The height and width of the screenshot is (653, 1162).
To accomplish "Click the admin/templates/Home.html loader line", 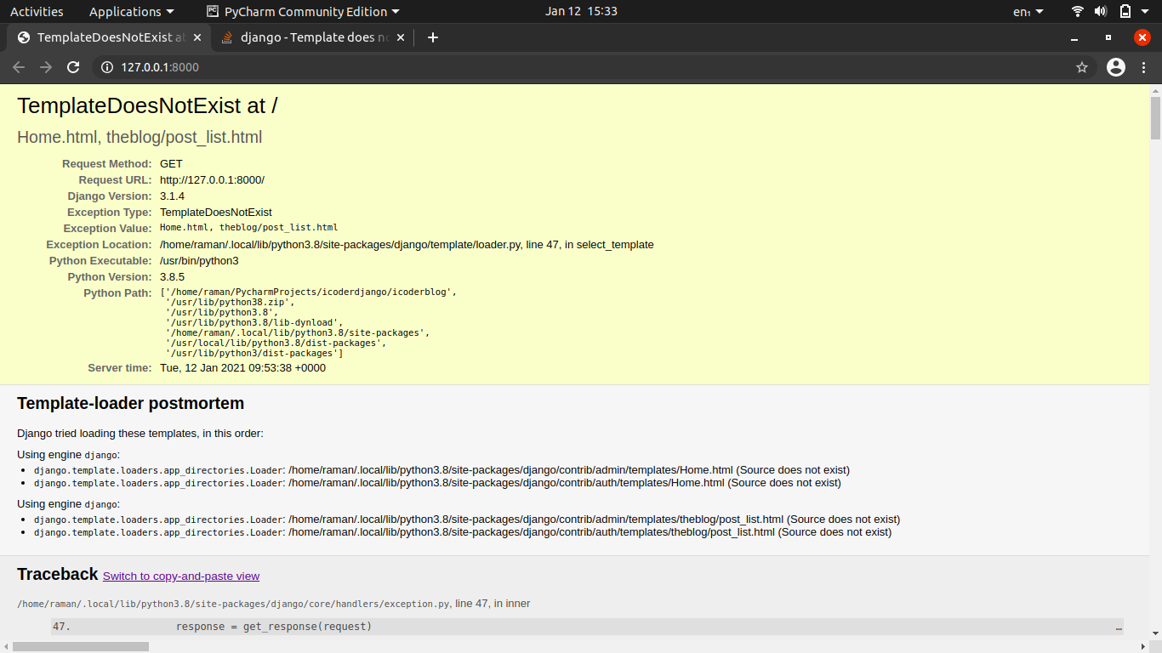I will coord(441,470).
